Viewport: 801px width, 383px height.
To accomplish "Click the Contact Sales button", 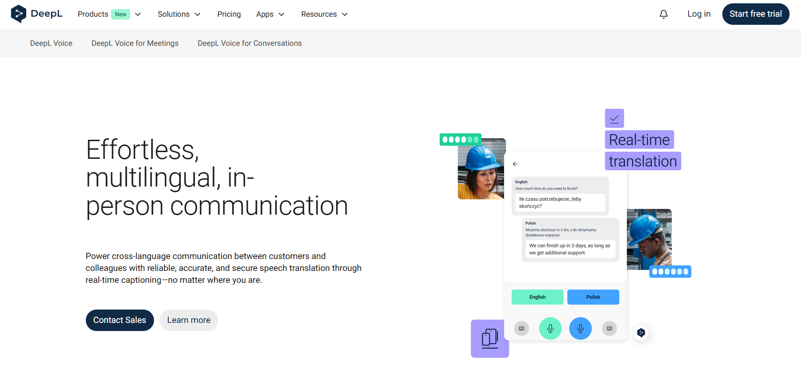I will (120, 320).
